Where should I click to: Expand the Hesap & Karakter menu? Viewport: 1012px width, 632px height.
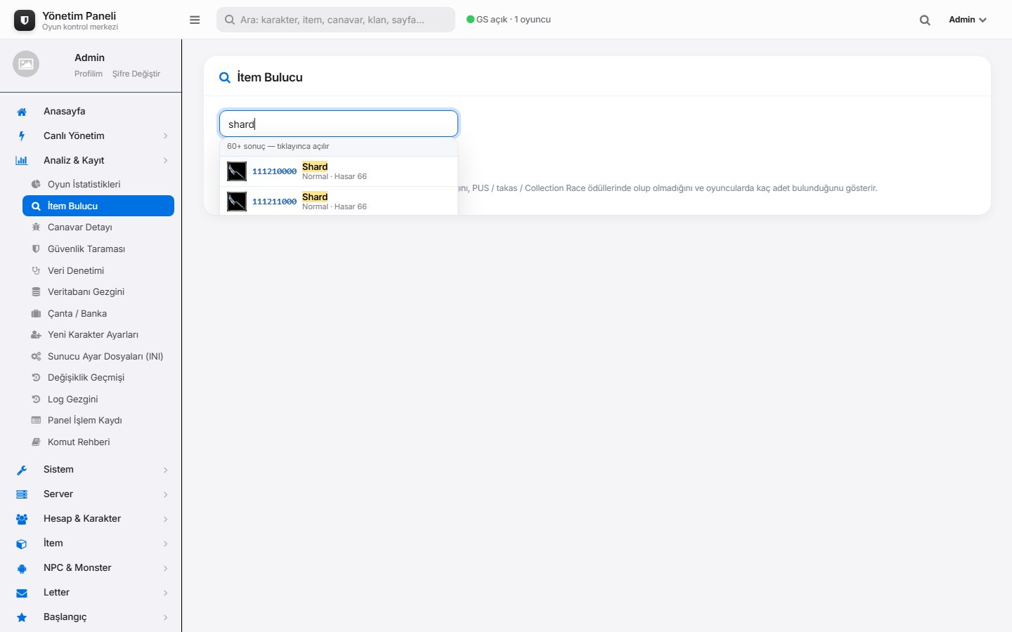pos(91,518)
